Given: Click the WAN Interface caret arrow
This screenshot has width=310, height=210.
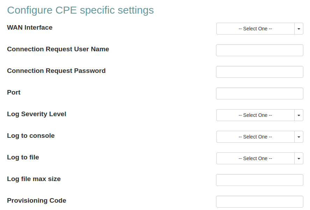Looking at the screenshot, I should point(299,29).
